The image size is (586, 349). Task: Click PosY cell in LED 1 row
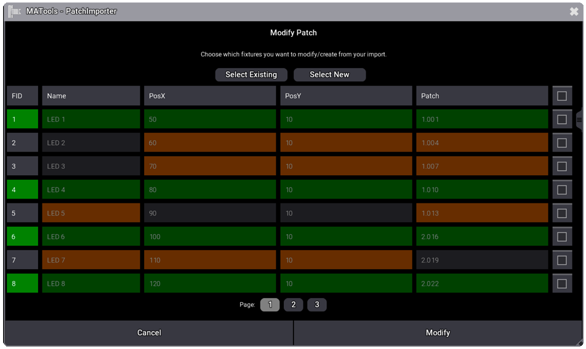tap(346, 119)
